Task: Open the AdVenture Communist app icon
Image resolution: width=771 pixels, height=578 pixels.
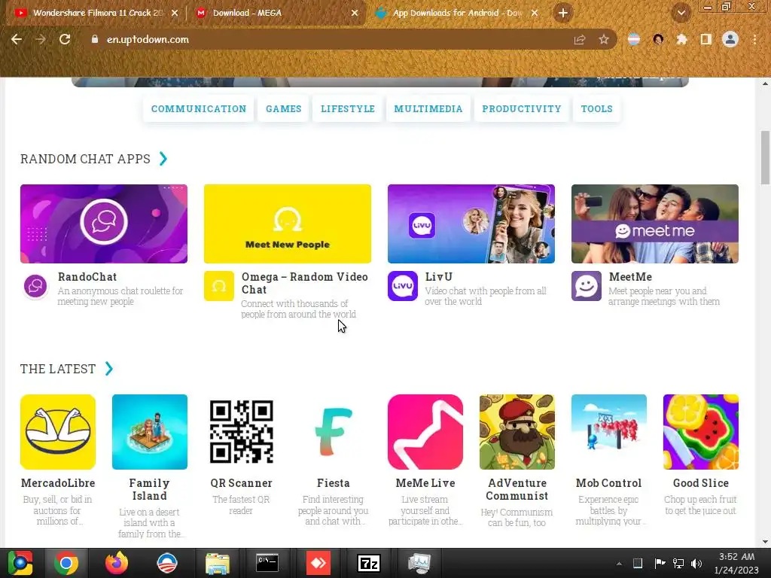Action: point(517,431)
